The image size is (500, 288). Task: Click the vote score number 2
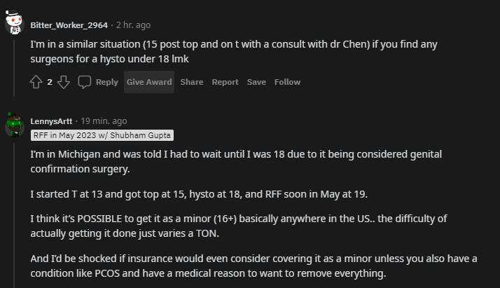coord(50,82)
